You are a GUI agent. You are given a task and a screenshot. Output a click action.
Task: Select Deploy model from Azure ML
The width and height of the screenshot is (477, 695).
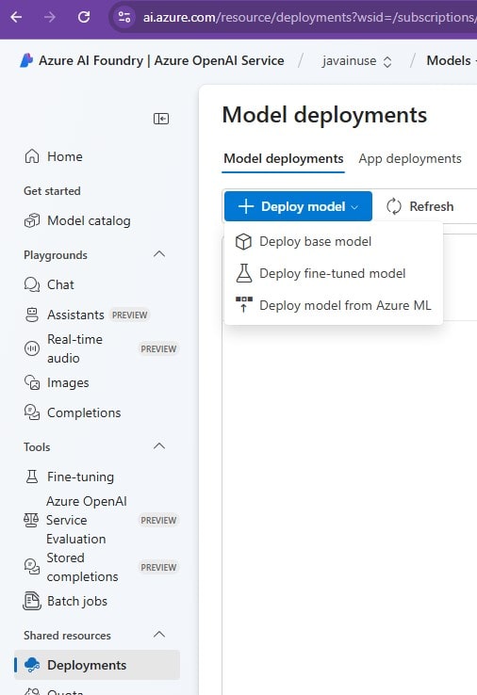[334, 305]
